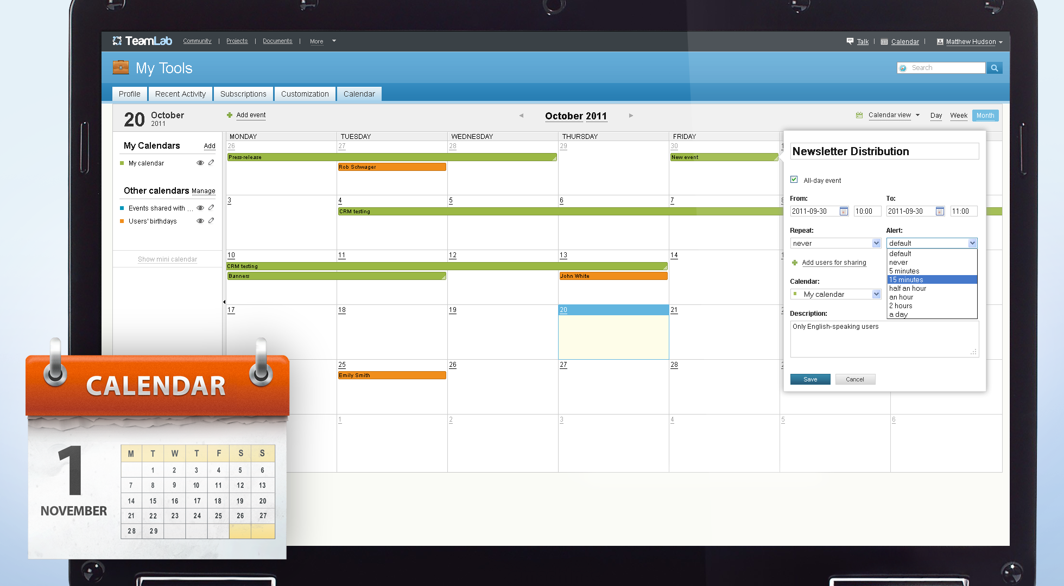1064x586 pixels.
Task: Open the From date calendar picker icon
Action: 844,211
